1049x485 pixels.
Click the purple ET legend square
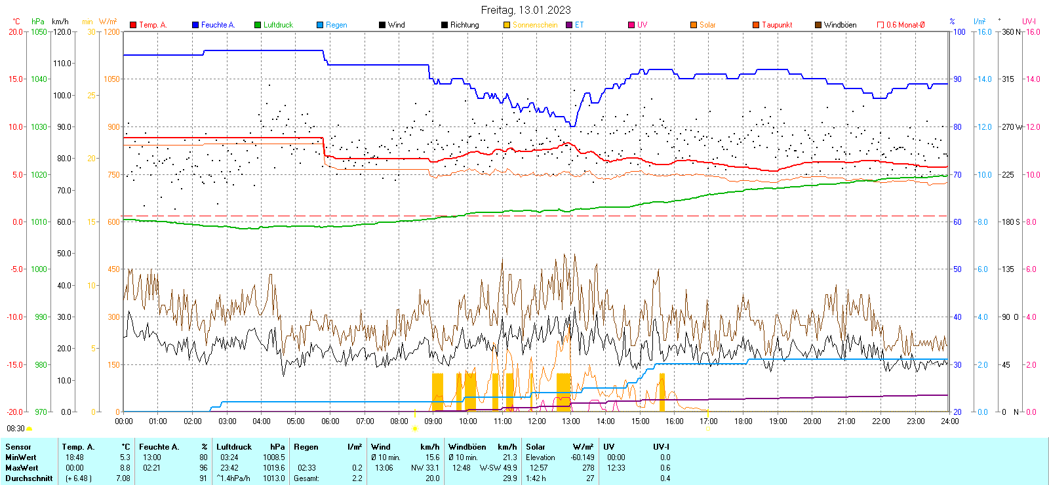pyautogui.click(x=569, y=25)
